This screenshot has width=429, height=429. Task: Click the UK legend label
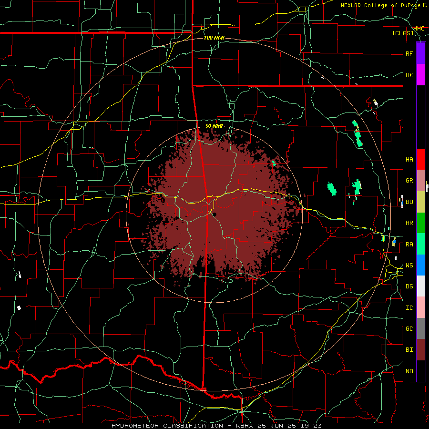409,75
